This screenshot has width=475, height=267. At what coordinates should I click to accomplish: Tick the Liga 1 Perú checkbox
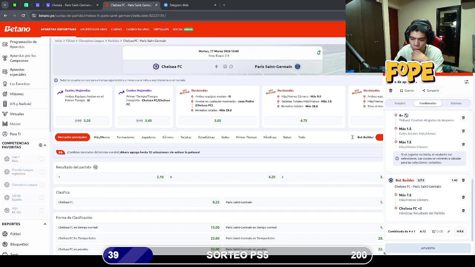click(x=42, y=159)
